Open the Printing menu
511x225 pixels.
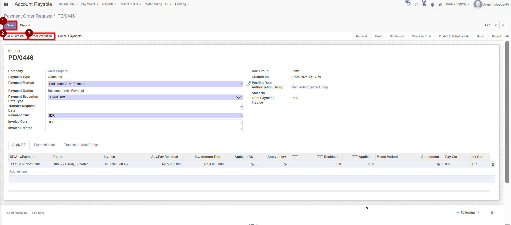(x=182, y=4)
